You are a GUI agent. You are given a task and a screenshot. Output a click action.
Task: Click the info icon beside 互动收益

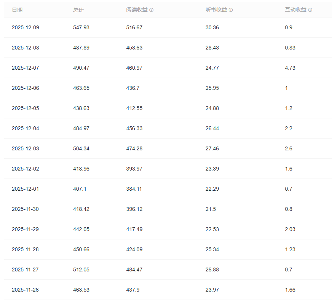310,10
